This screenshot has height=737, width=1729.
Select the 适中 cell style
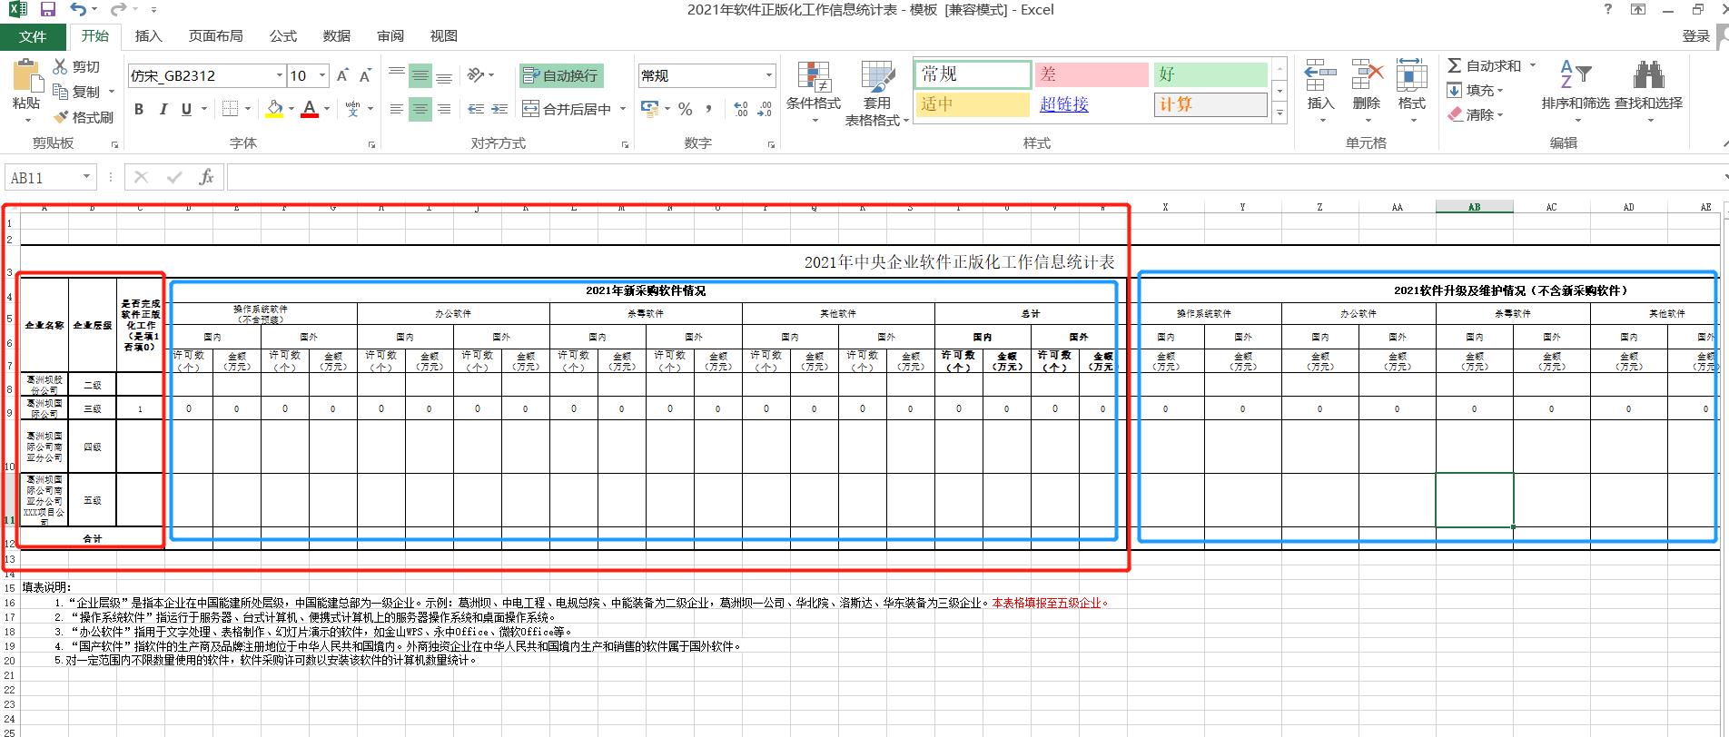point(973,104)
